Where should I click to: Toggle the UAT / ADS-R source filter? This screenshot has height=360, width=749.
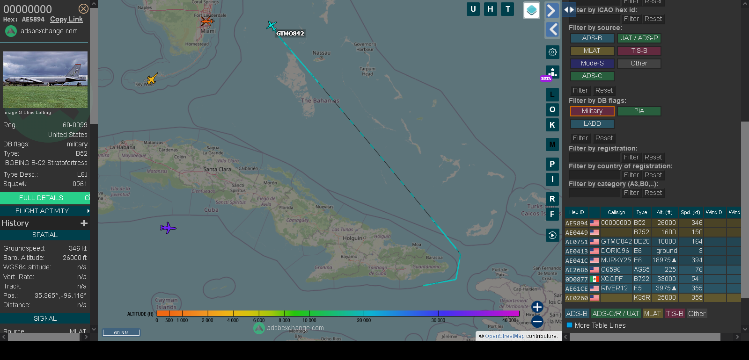(x=639, y=38)
